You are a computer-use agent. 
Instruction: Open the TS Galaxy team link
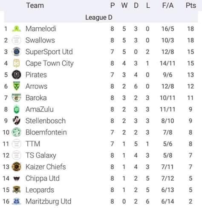41,155
